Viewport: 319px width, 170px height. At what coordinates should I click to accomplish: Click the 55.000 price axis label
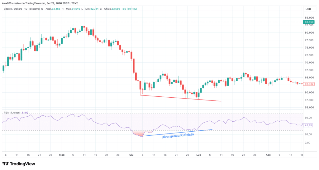tap(309, 108)
